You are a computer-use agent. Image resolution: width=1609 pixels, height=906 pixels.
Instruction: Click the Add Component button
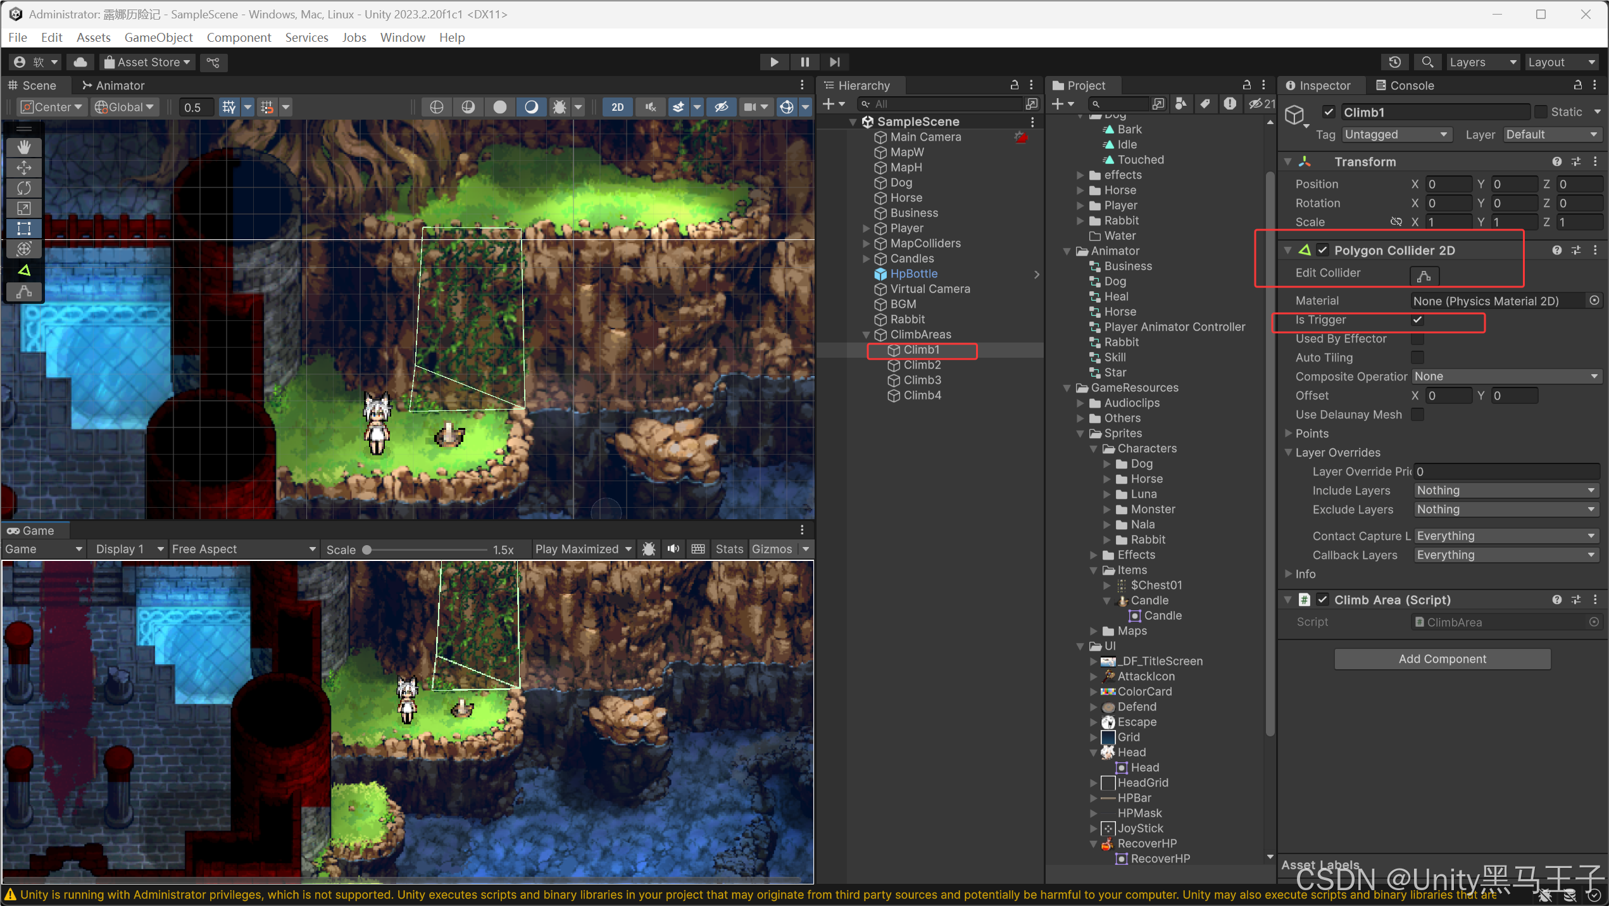[x=1442, y=659]
